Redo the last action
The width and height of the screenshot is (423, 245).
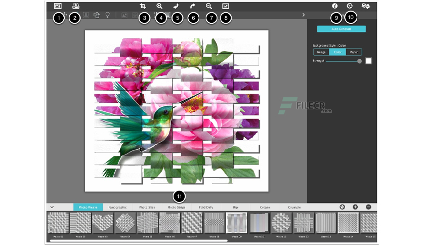coord(192,6)
